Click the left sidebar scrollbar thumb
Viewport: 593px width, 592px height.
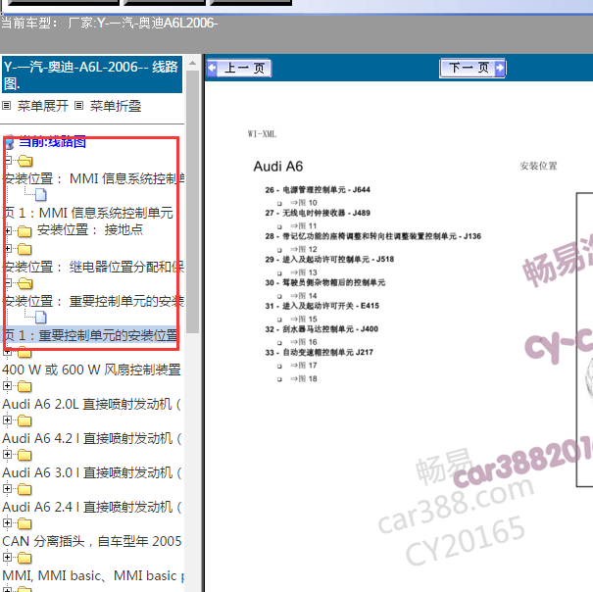pyautogui.click(x=192, y=202)
